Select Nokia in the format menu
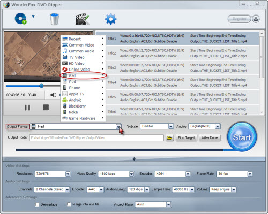Viewport: 268px width, 214px height. [x=83, y=112]
